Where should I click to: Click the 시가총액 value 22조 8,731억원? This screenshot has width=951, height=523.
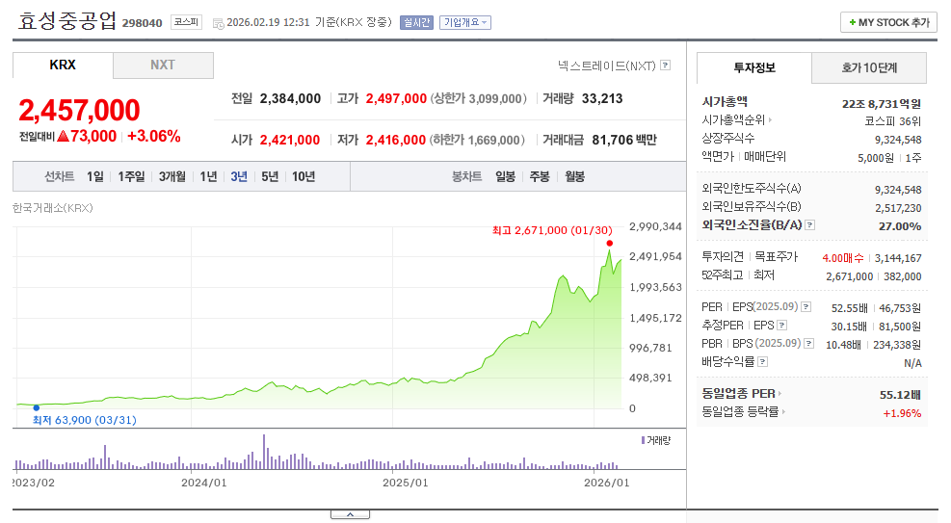click(x=882, y=104)
